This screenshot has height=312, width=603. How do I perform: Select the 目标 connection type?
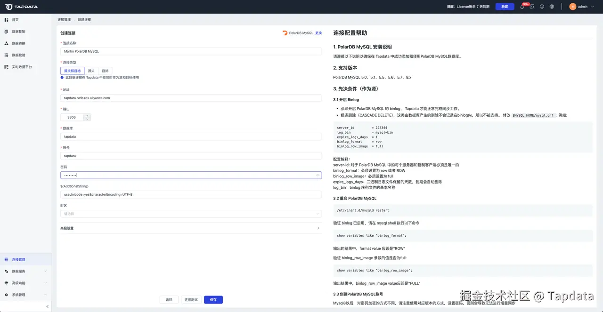click(x=105, y=71)
